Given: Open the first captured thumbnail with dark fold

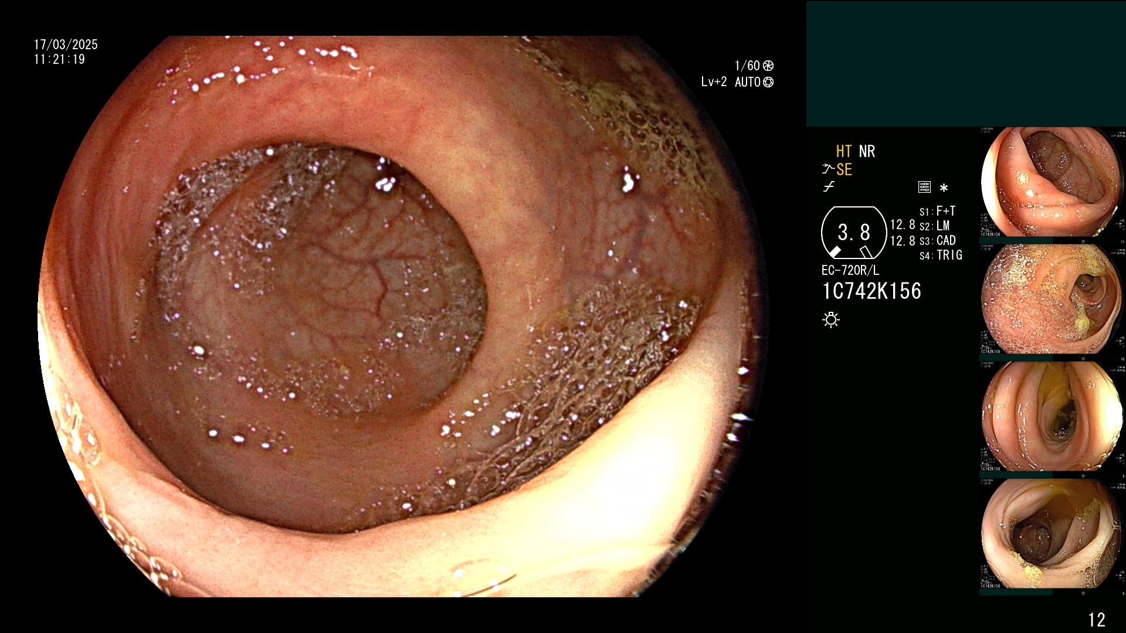Looking at the screenshot, I should (1052, 182).
